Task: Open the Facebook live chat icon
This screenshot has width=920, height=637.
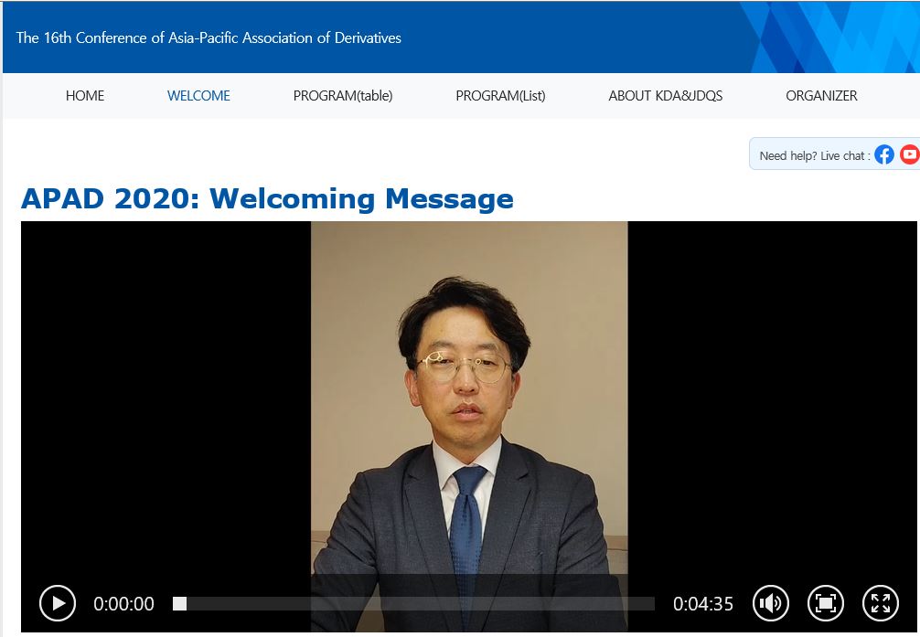Action: 884,154
